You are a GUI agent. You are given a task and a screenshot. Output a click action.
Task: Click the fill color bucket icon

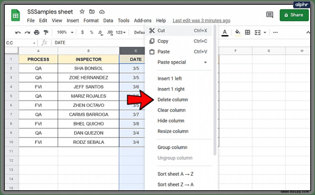238,32
